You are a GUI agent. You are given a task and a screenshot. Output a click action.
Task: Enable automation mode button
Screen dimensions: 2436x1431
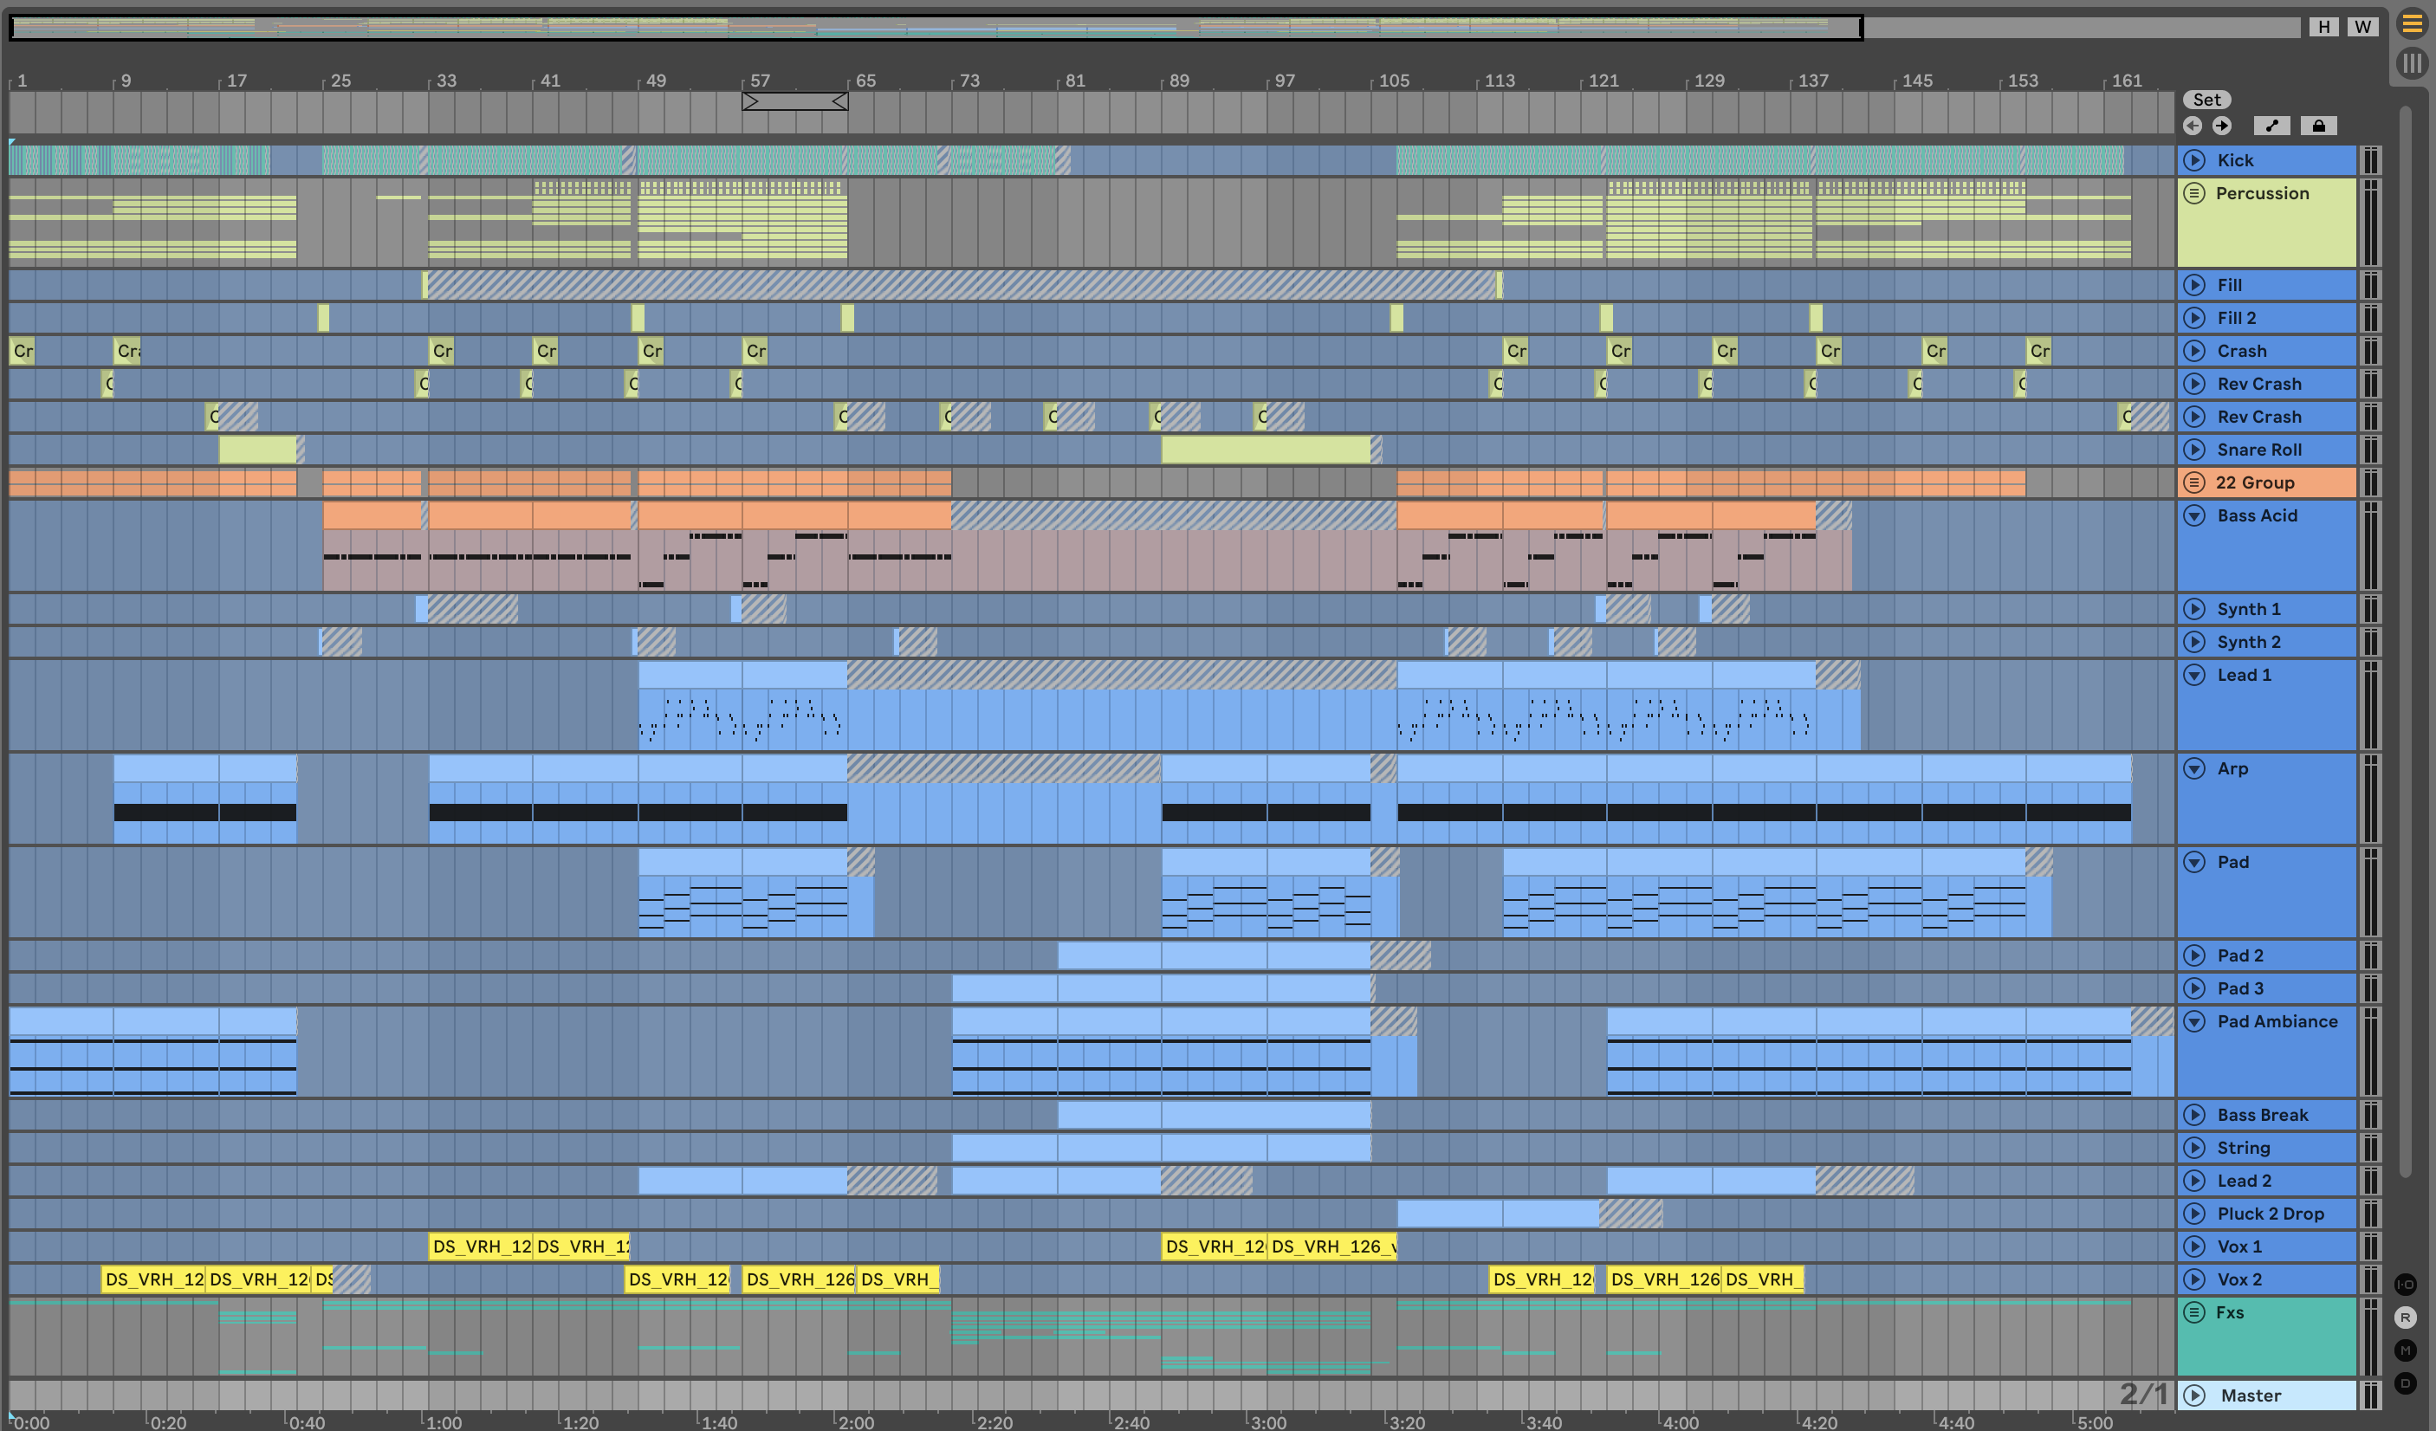click(2271, 126)
